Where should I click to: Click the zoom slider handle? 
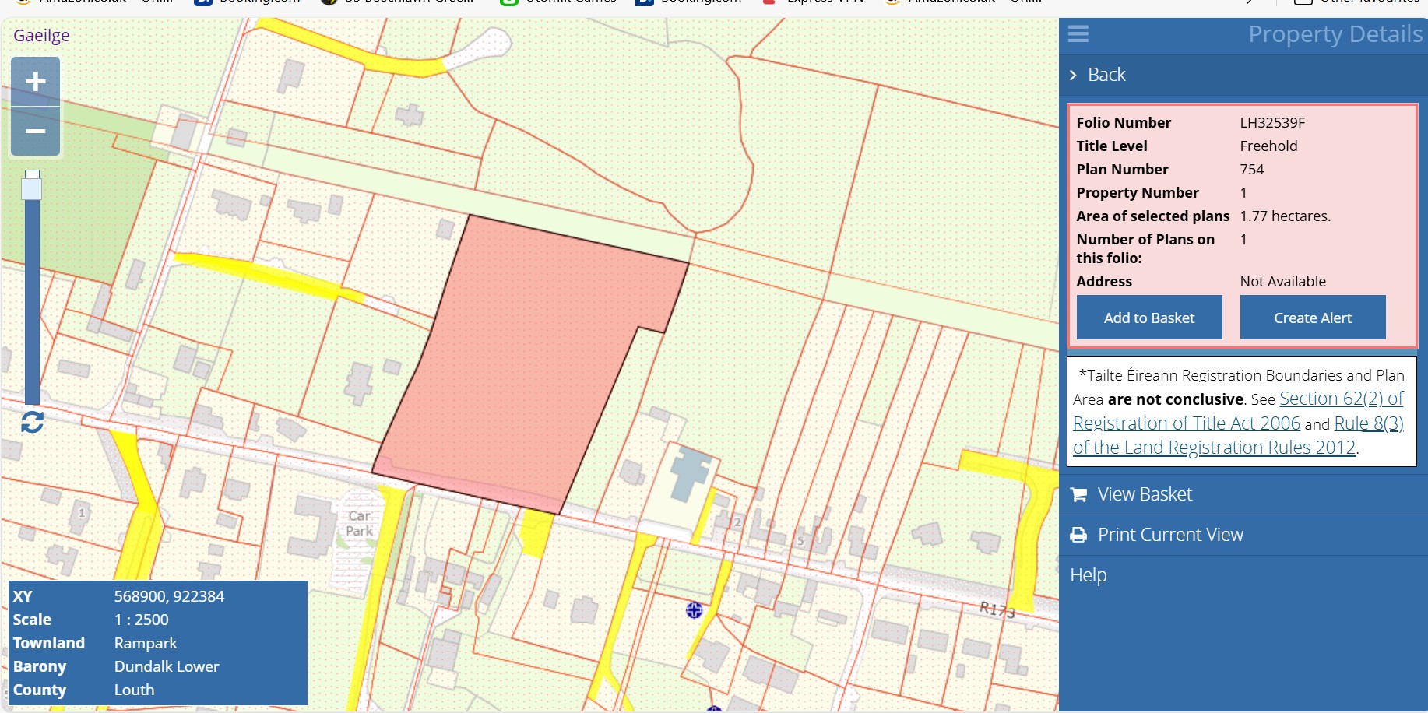click(x=32, y=187)
